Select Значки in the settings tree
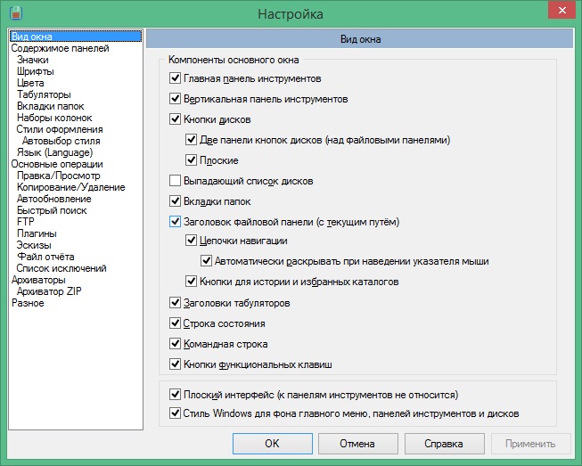The image size is (582, 466). (x=33, y=60)
